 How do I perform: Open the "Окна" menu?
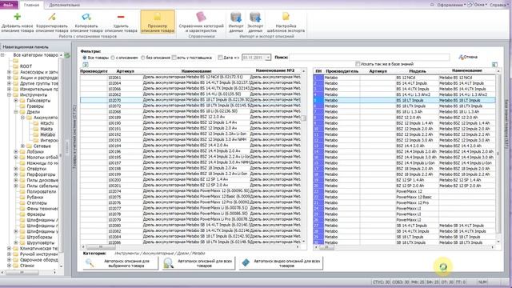coord(478,5)
